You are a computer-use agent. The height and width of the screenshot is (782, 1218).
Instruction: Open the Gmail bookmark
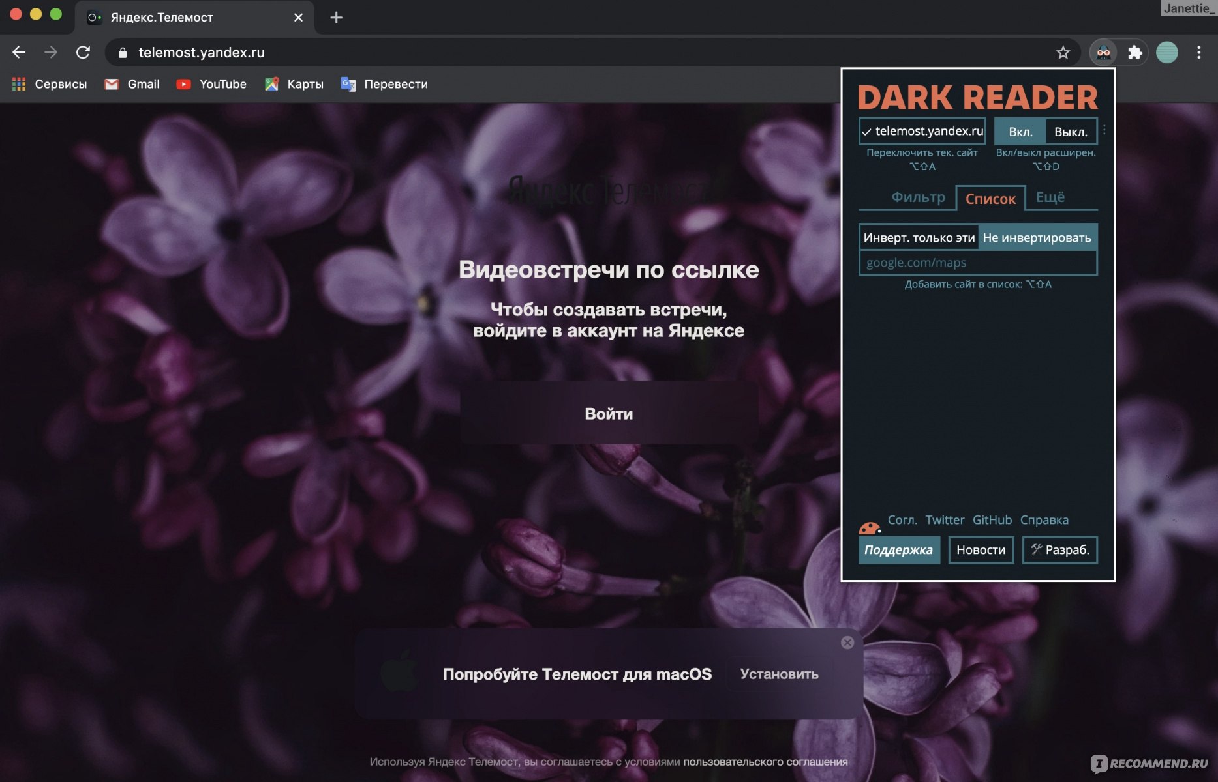pyautogui.click(x=132, y=84)
